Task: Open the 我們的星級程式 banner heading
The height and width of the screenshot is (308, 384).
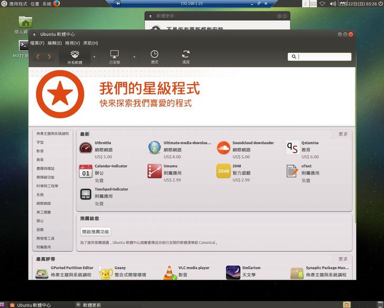Action: (150, 89)
